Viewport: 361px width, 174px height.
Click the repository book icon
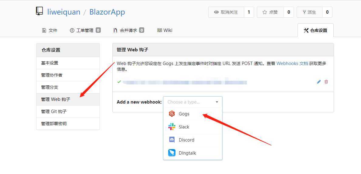39,11
